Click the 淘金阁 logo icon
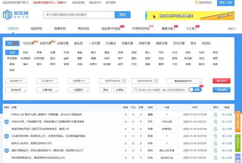242x163 pixels. tap(7, 14)
